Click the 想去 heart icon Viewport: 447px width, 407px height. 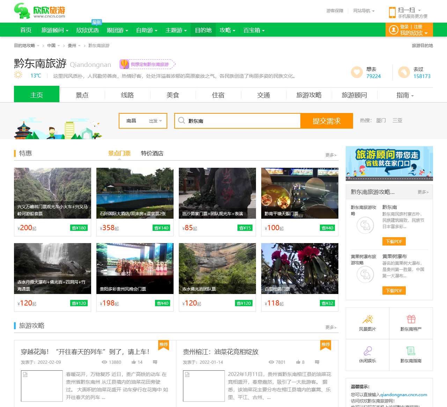click(356, 72)
